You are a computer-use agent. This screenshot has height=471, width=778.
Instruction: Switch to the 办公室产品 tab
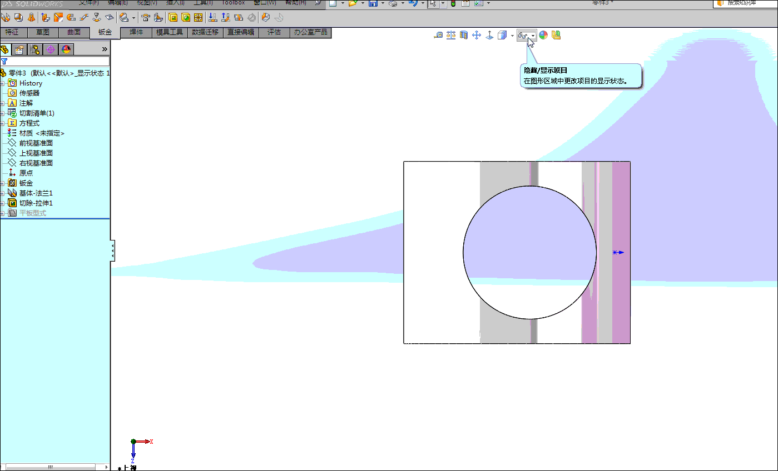[x=311, y=32]
